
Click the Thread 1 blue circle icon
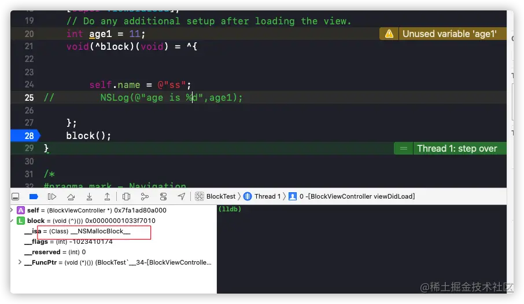[x=248, y=196]
